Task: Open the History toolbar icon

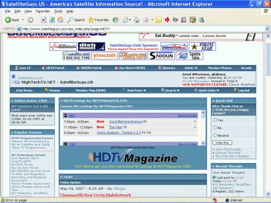Action: point(115,20)
